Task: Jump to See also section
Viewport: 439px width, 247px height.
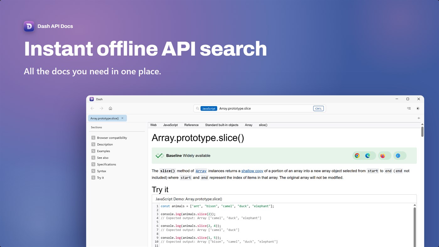Action: pos(103,158)
